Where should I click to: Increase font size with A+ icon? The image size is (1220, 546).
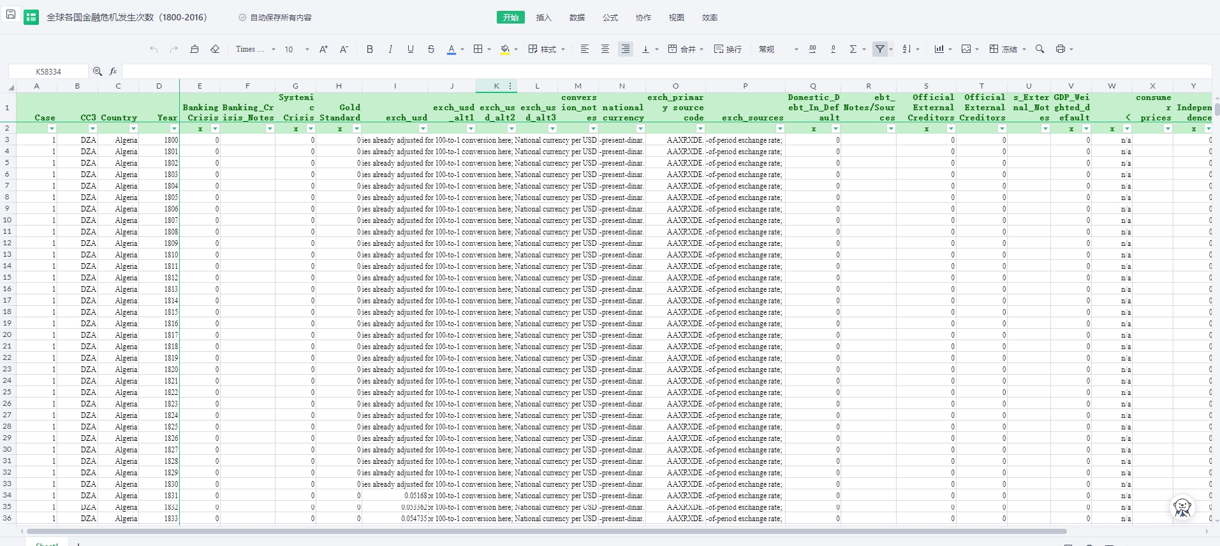[323, 49]
